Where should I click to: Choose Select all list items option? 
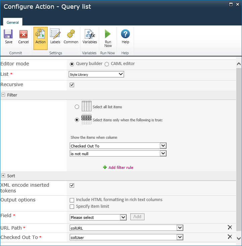coord(77,107)
